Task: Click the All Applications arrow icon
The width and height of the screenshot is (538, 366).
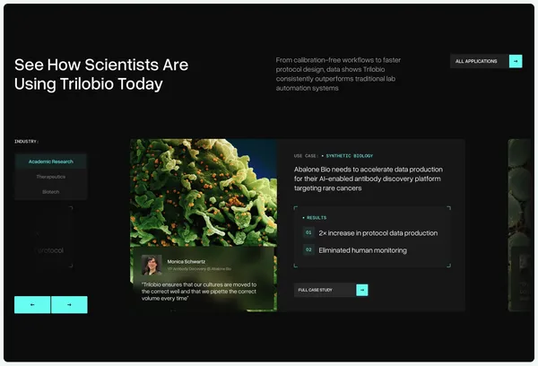Action: coord(516,61)
